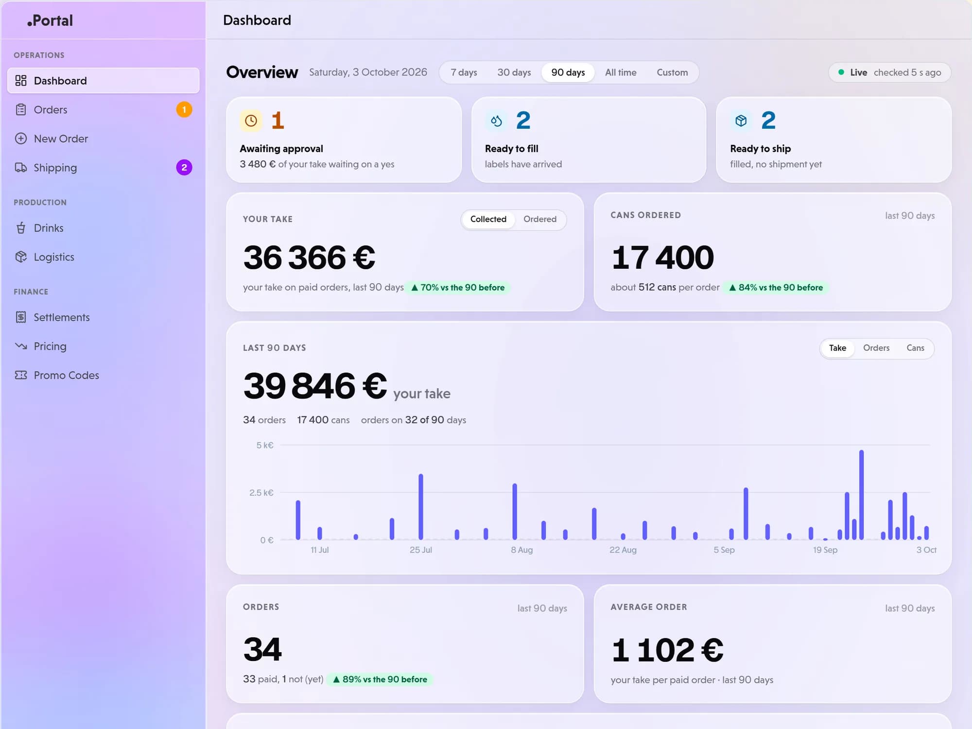Click the Dashboard grid icon in sidebar
Image resolution: width=972 pixels, height=729 pixels.
[21, 81]
